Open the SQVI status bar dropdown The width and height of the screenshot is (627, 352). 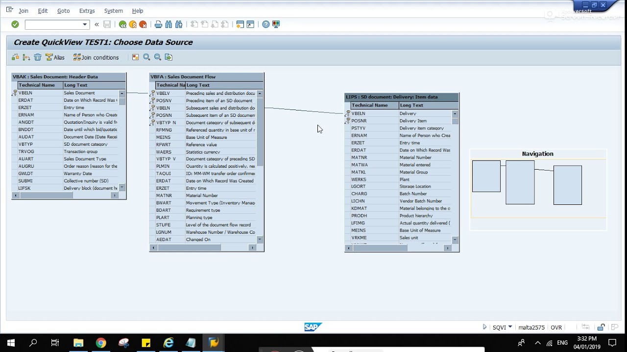pyautogui.click(x=510, y=327)
